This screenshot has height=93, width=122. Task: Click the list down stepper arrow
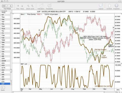pyautogui.click(x=11, y=84)
